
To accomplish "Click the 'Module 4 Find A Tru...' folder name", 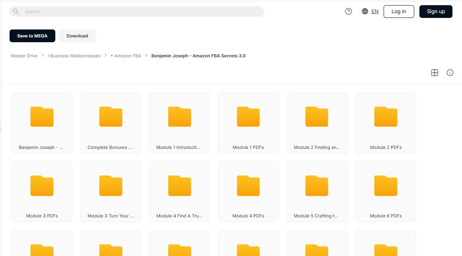I will click(179, 216).
